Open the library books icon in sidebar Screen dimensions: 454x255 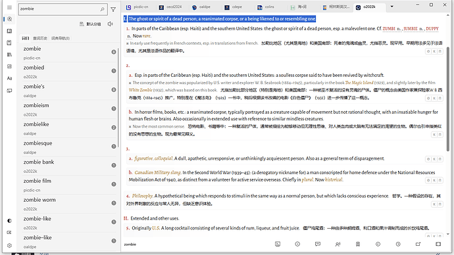[x=10, y=55]
